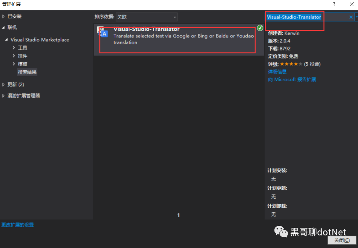Expand the 工具 category arrow
The image size is (358, 248).
[x=14, y=47]
